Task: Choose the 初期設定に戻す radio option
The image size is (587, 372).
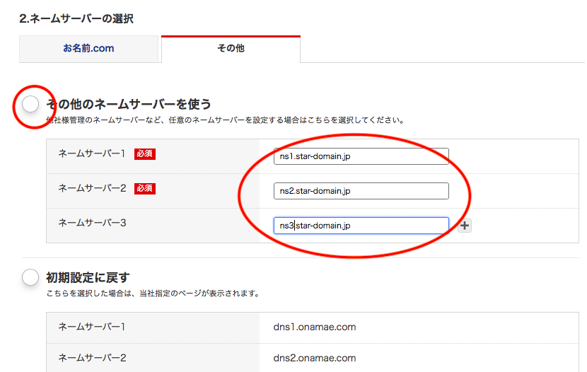Action: coord(30,277)
